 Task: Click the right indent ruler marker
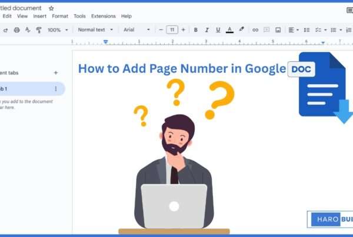click(x=323, y=42)
